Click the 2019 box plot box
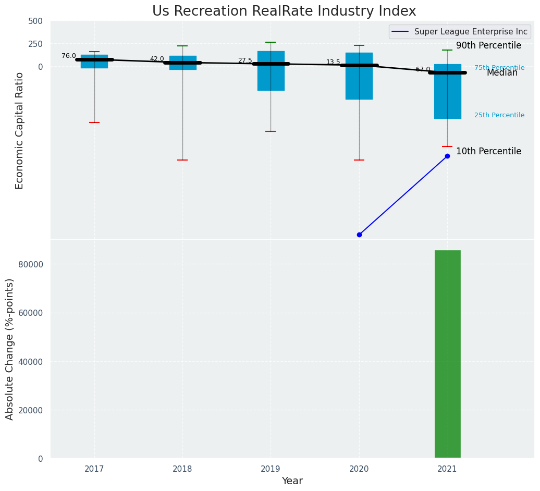 (271, 71)
